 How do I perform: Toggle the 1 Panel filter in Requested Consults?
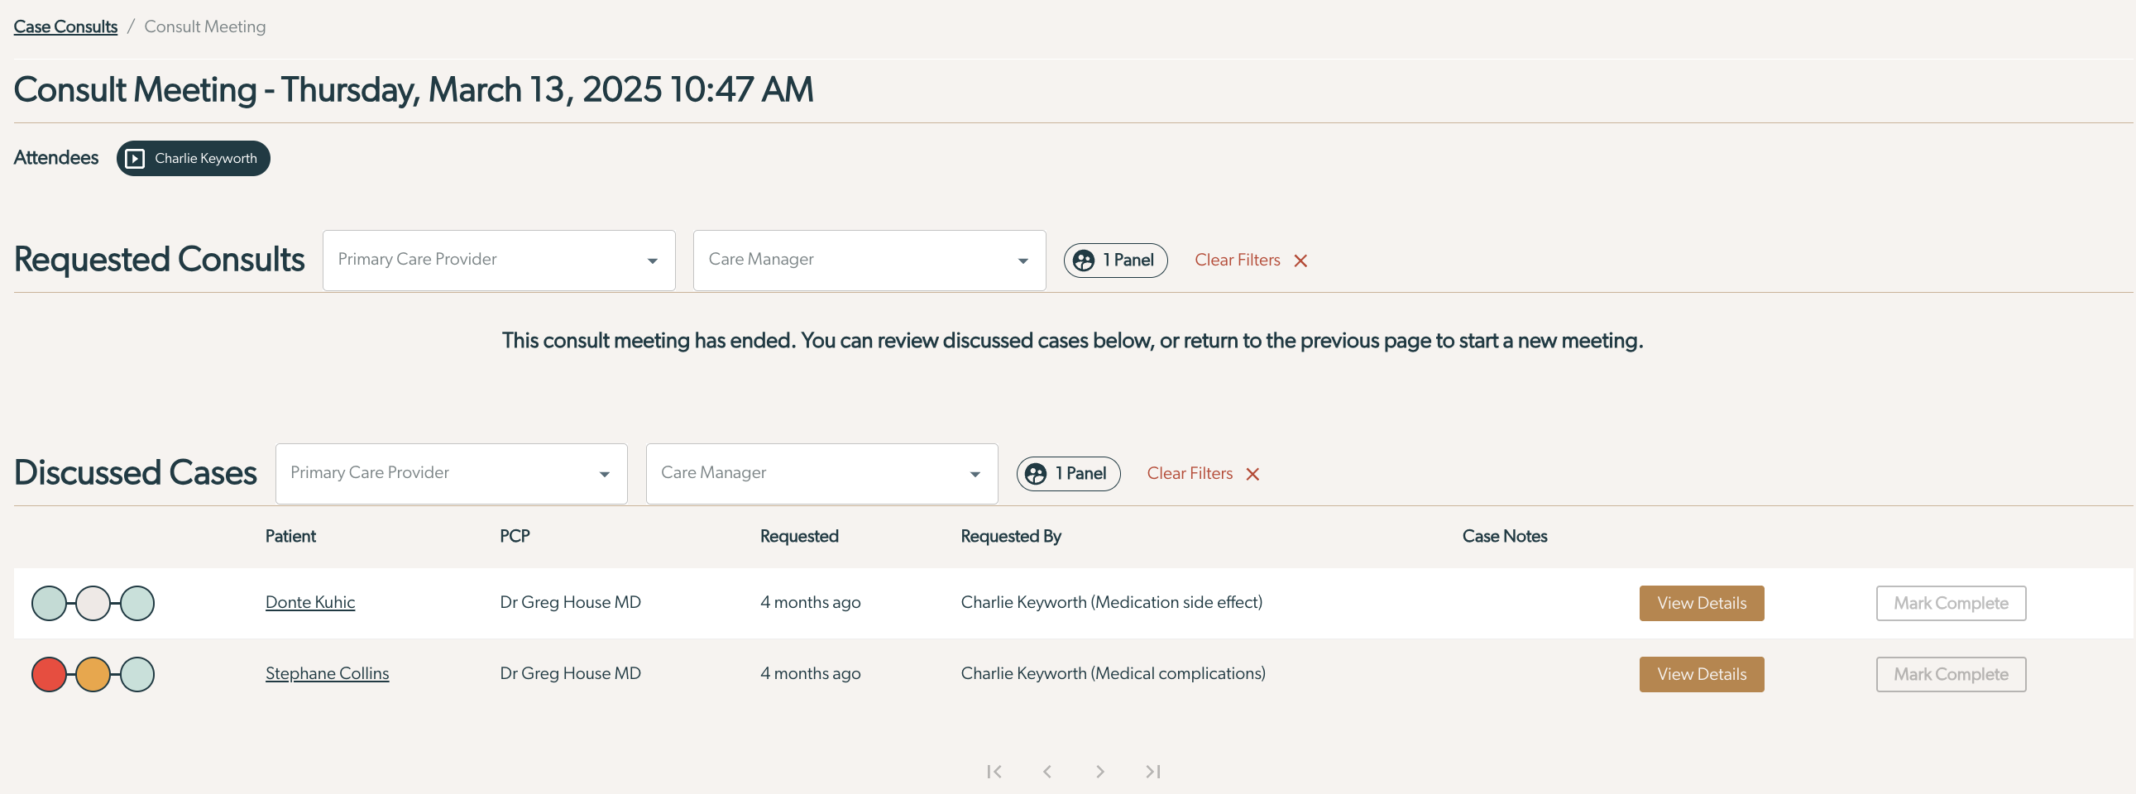click(x=1115, y=261)
